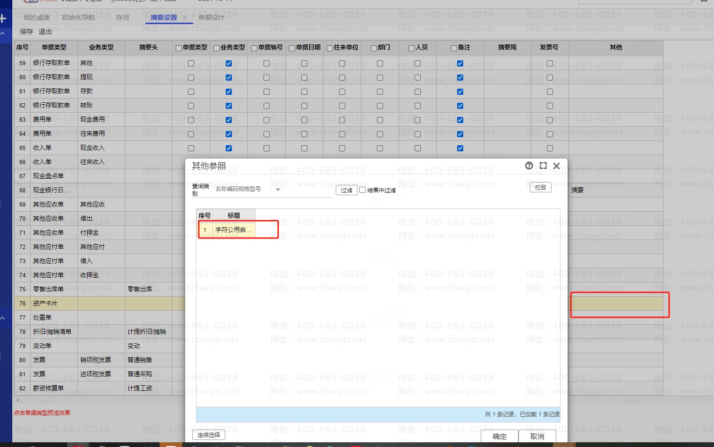Collapse the upper left sidebar chevron arrow
Screen dimensions: 714x447
point(3,33)
